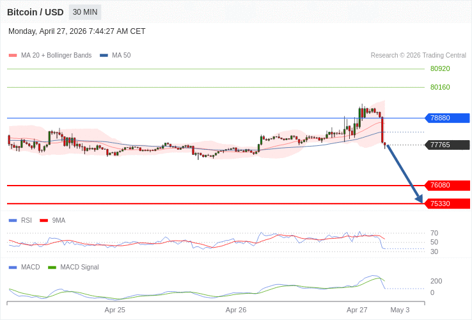Click the black 77765 current price tag
Image resolution: width=472 pixels, height=320 pixels.
(447, 145)
